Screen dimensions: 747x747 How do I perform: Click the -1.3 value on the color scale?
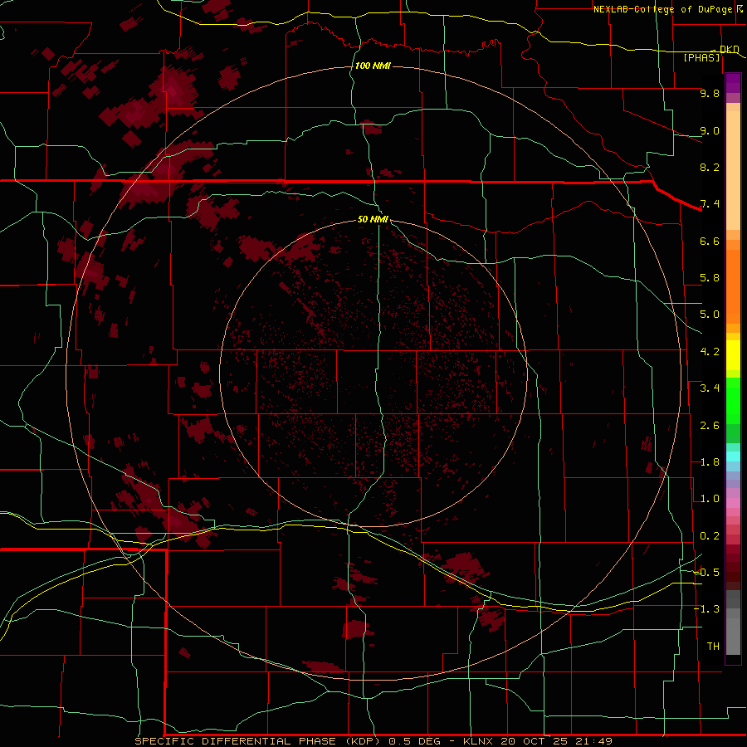[x=706, y=609]
